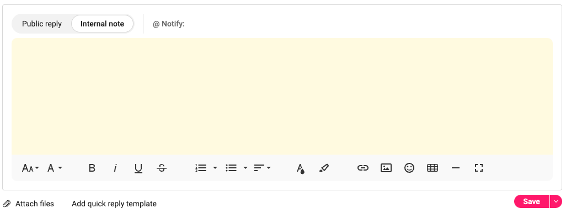This screenshot has width=566, height=219.
Task: Underline the selected text
Action: click(138, 168)
